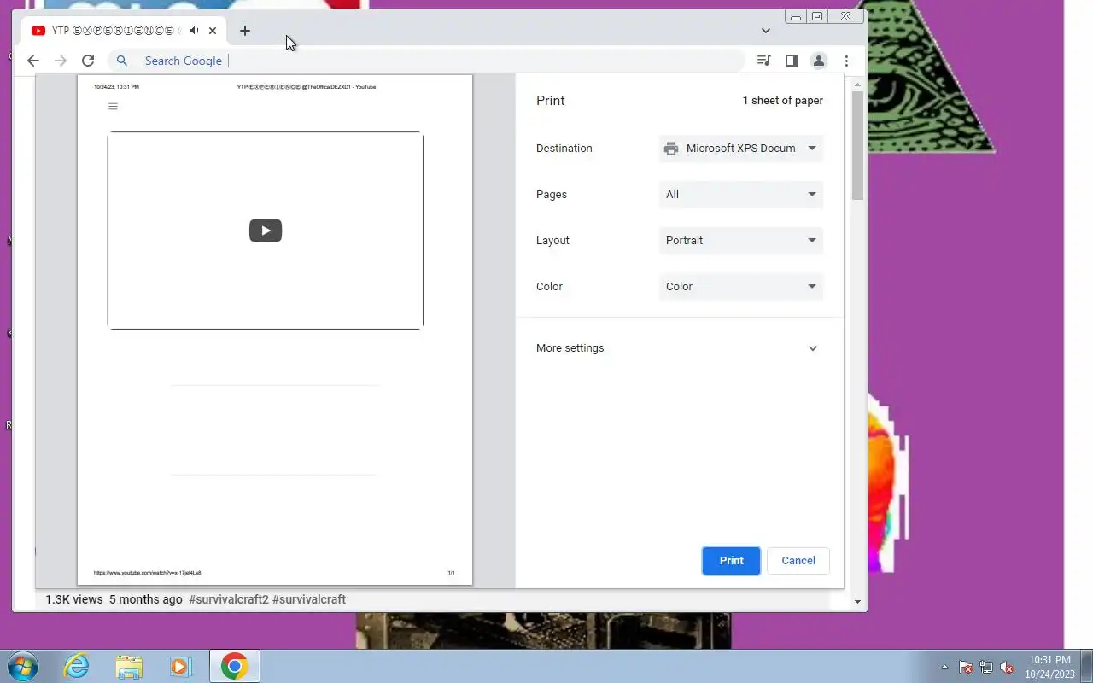Image resolution: width=1093 pixels, height=683 pixels.
Task: Open the Destination dropdown showing Microsoft XPS
Action: pos(741,149)
